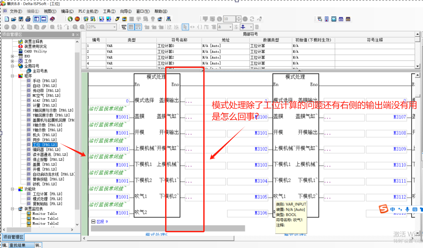
Task: Toggle the output window view button
Action: tap(44, 19)
